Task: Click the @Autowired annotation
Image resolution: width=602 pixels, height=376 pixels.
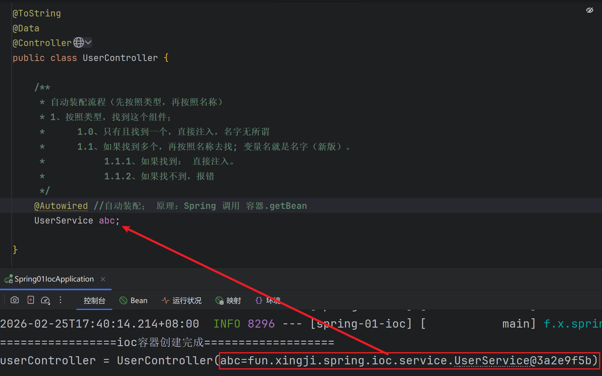Action: point(61,206)
